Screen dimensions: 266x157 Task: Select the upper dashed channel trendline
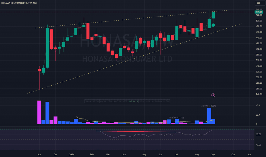tap(132, 19)
